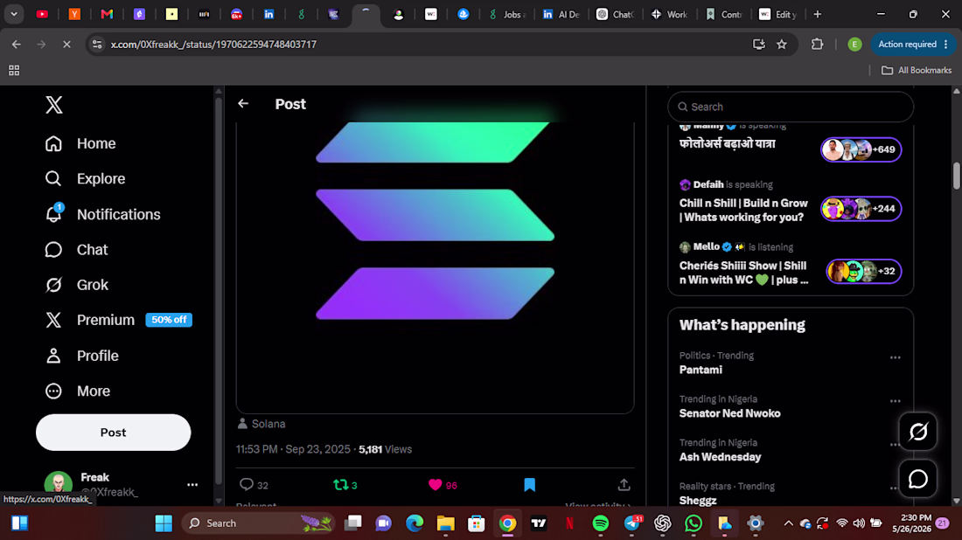Open the 5,181 Views link
Viewport: 962px width, 540px height.
coord(385,449)
